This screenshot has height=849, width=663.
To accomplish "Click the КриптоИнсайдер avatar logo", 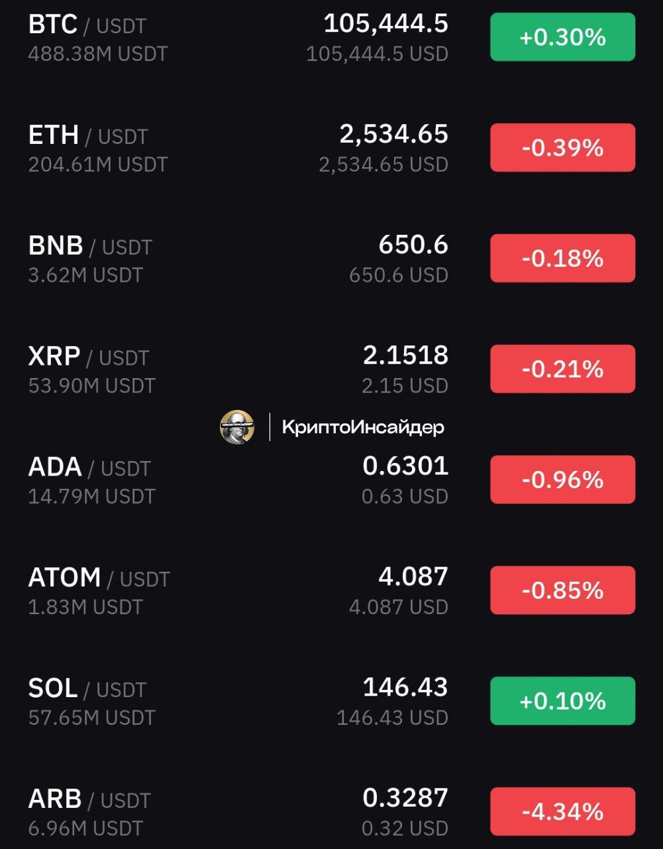I will click(x=237, y=426).
